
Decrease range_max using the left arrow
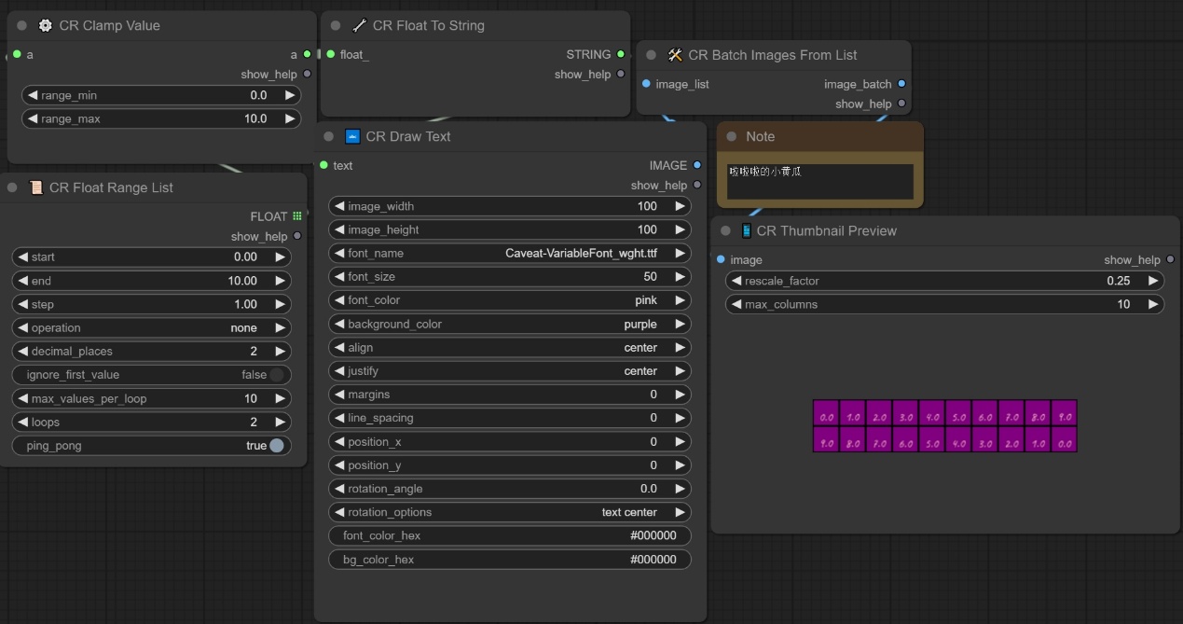pyautogui.click(x=33, y=118)
